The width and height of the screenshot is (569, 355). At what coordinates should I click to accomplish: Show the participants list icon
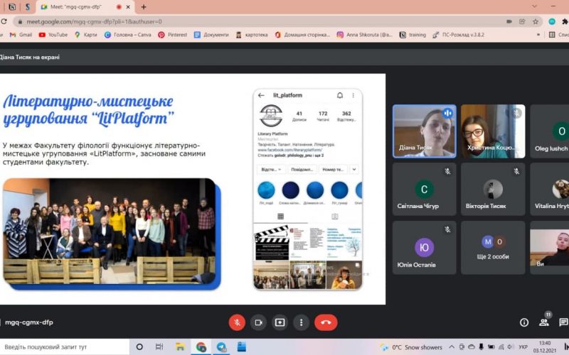click(544, 322)
